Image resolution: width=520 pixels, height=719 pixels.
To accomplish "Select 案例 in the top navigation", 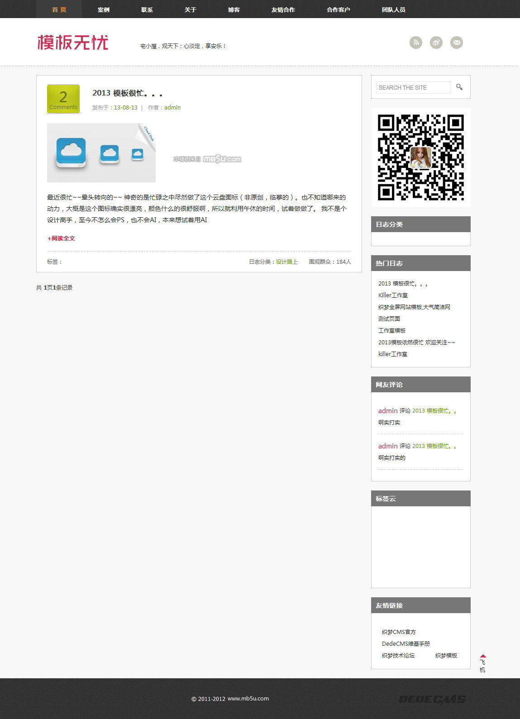I will [103, 10].
